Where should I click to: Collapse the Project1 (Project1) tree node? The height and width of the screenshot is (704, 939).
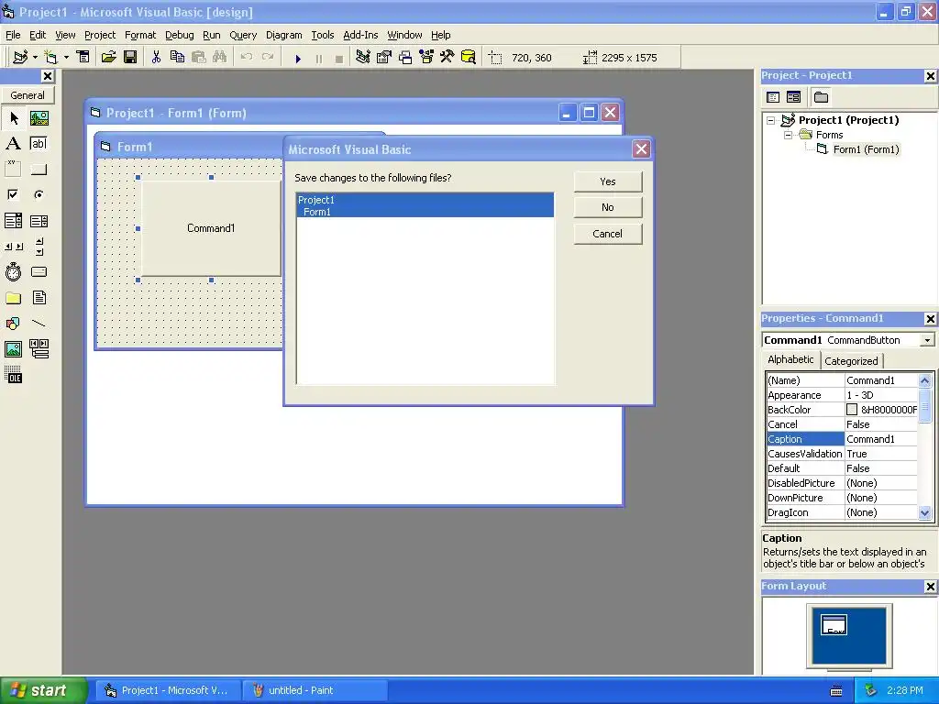pyautogui.click(x=770, y=120)
